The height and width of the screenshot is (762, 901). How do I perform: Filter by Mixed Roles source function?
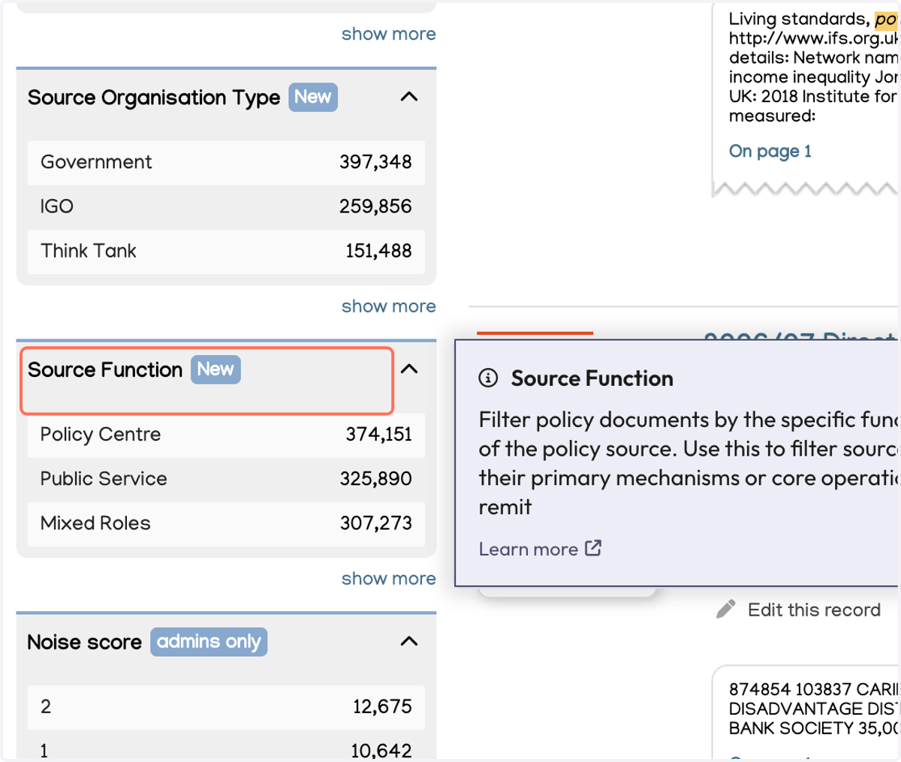[226, 523]
